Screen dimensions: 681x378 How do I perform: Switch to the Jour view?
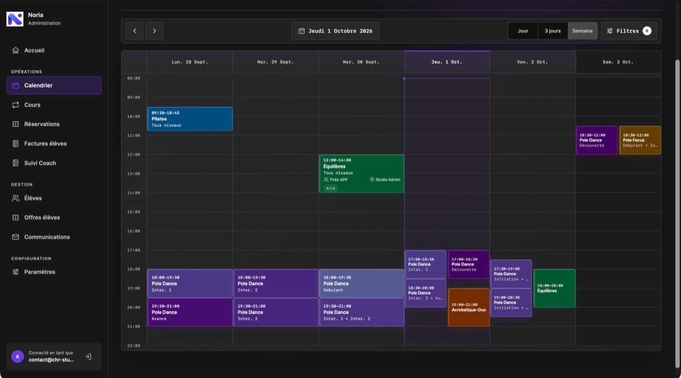[523, 31]
